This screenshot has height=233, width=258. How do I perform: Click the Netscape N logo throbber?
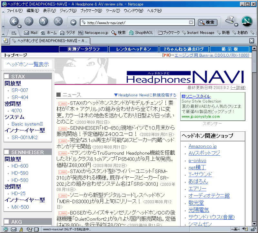point(247,21)
